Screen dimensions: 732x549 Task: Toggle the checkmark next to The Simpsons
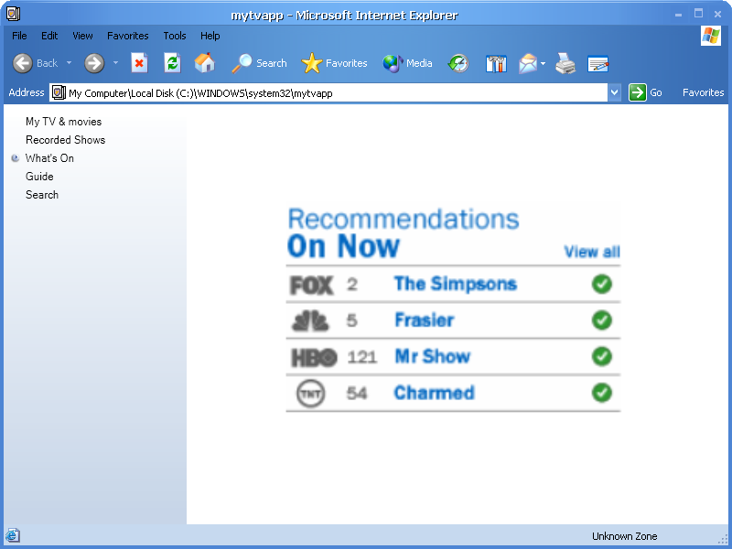[x=602, y=285]
